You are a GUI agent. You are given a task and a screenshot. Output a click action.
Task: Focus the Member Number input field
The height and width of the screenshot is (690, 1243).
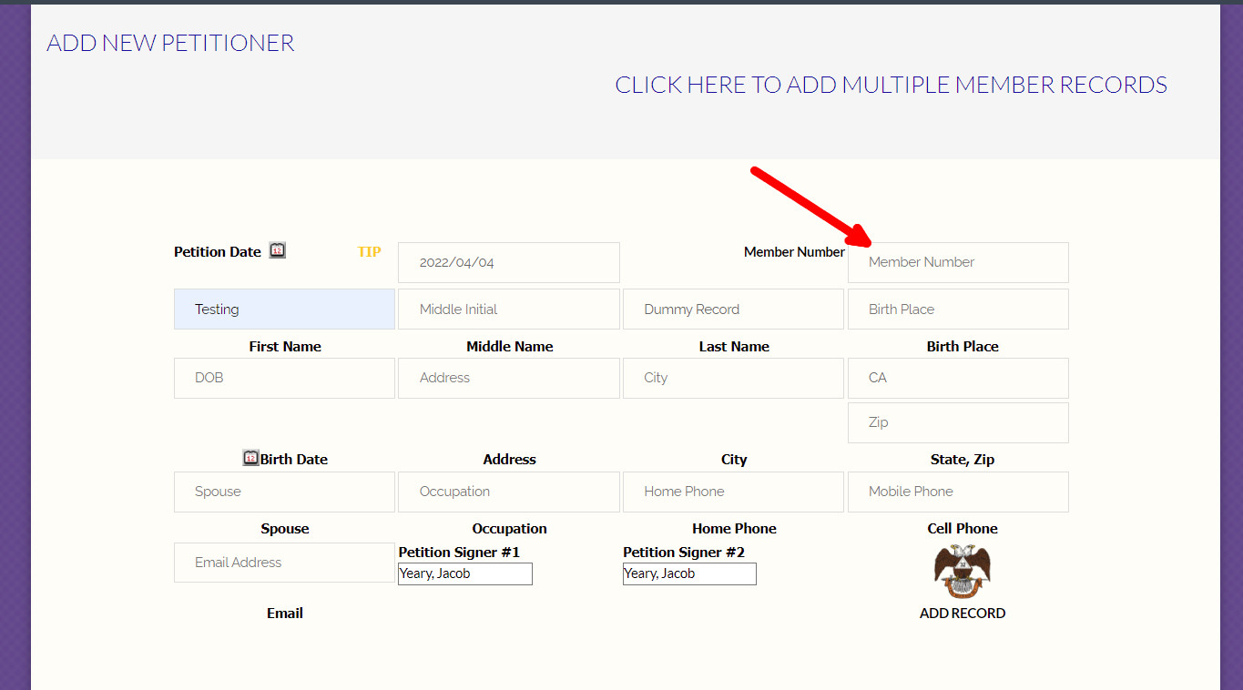point(958,262)
